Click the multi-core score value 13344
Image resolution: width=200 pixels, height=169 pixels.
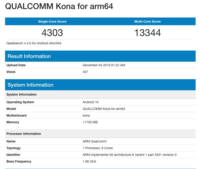pyautogui.click(x=147, y=33)
